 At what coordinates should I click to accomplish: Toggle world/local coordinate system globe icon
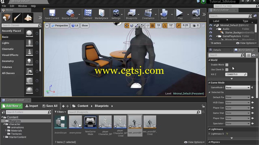142,25
